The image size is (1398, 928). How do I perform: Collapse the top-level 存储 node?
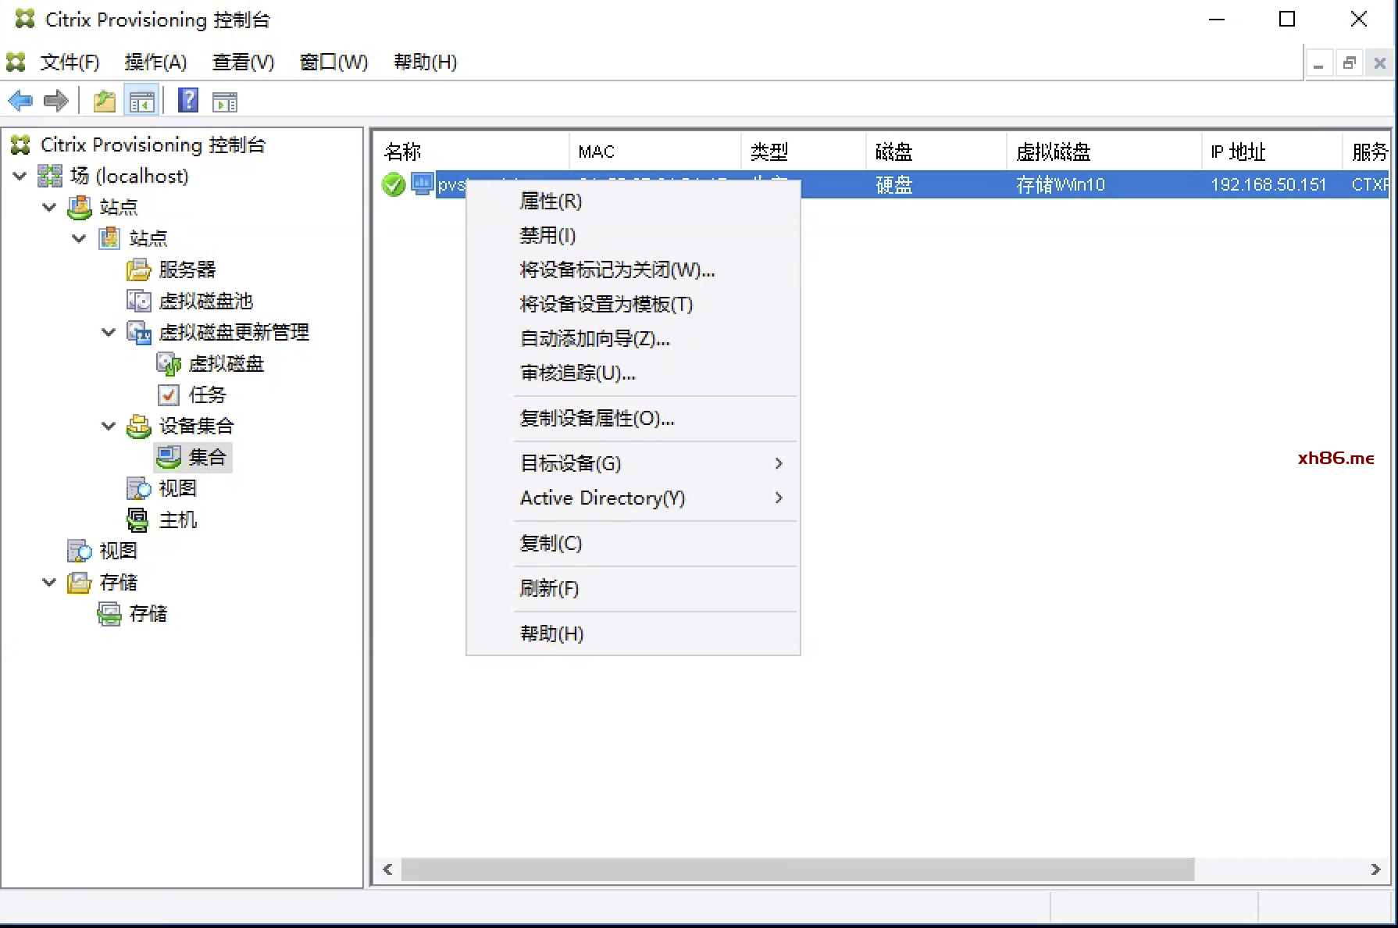(49, 582)
